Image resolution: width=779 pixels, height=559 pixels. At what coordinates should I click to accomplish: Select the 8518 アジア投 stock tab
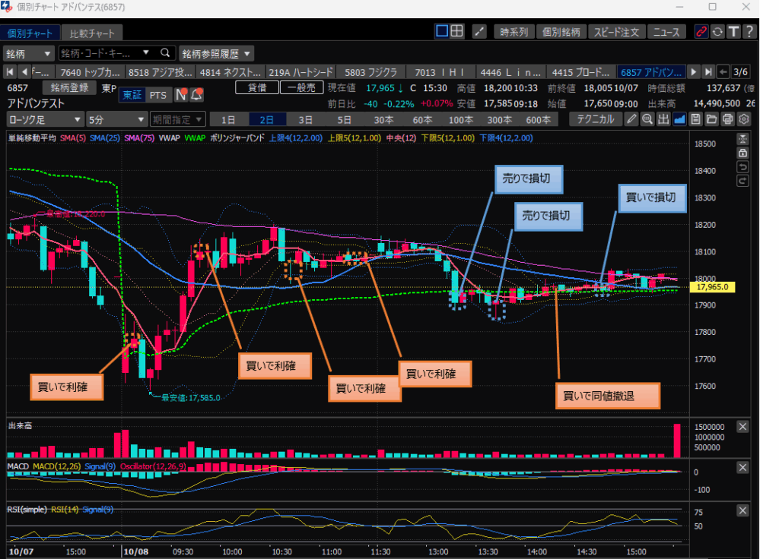point(161,72)
